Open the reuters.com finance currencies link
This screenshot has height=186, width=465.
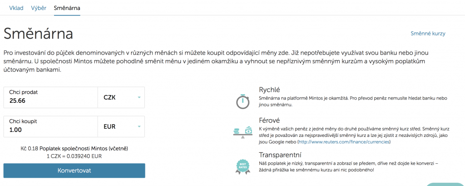[x=344, y=142]
